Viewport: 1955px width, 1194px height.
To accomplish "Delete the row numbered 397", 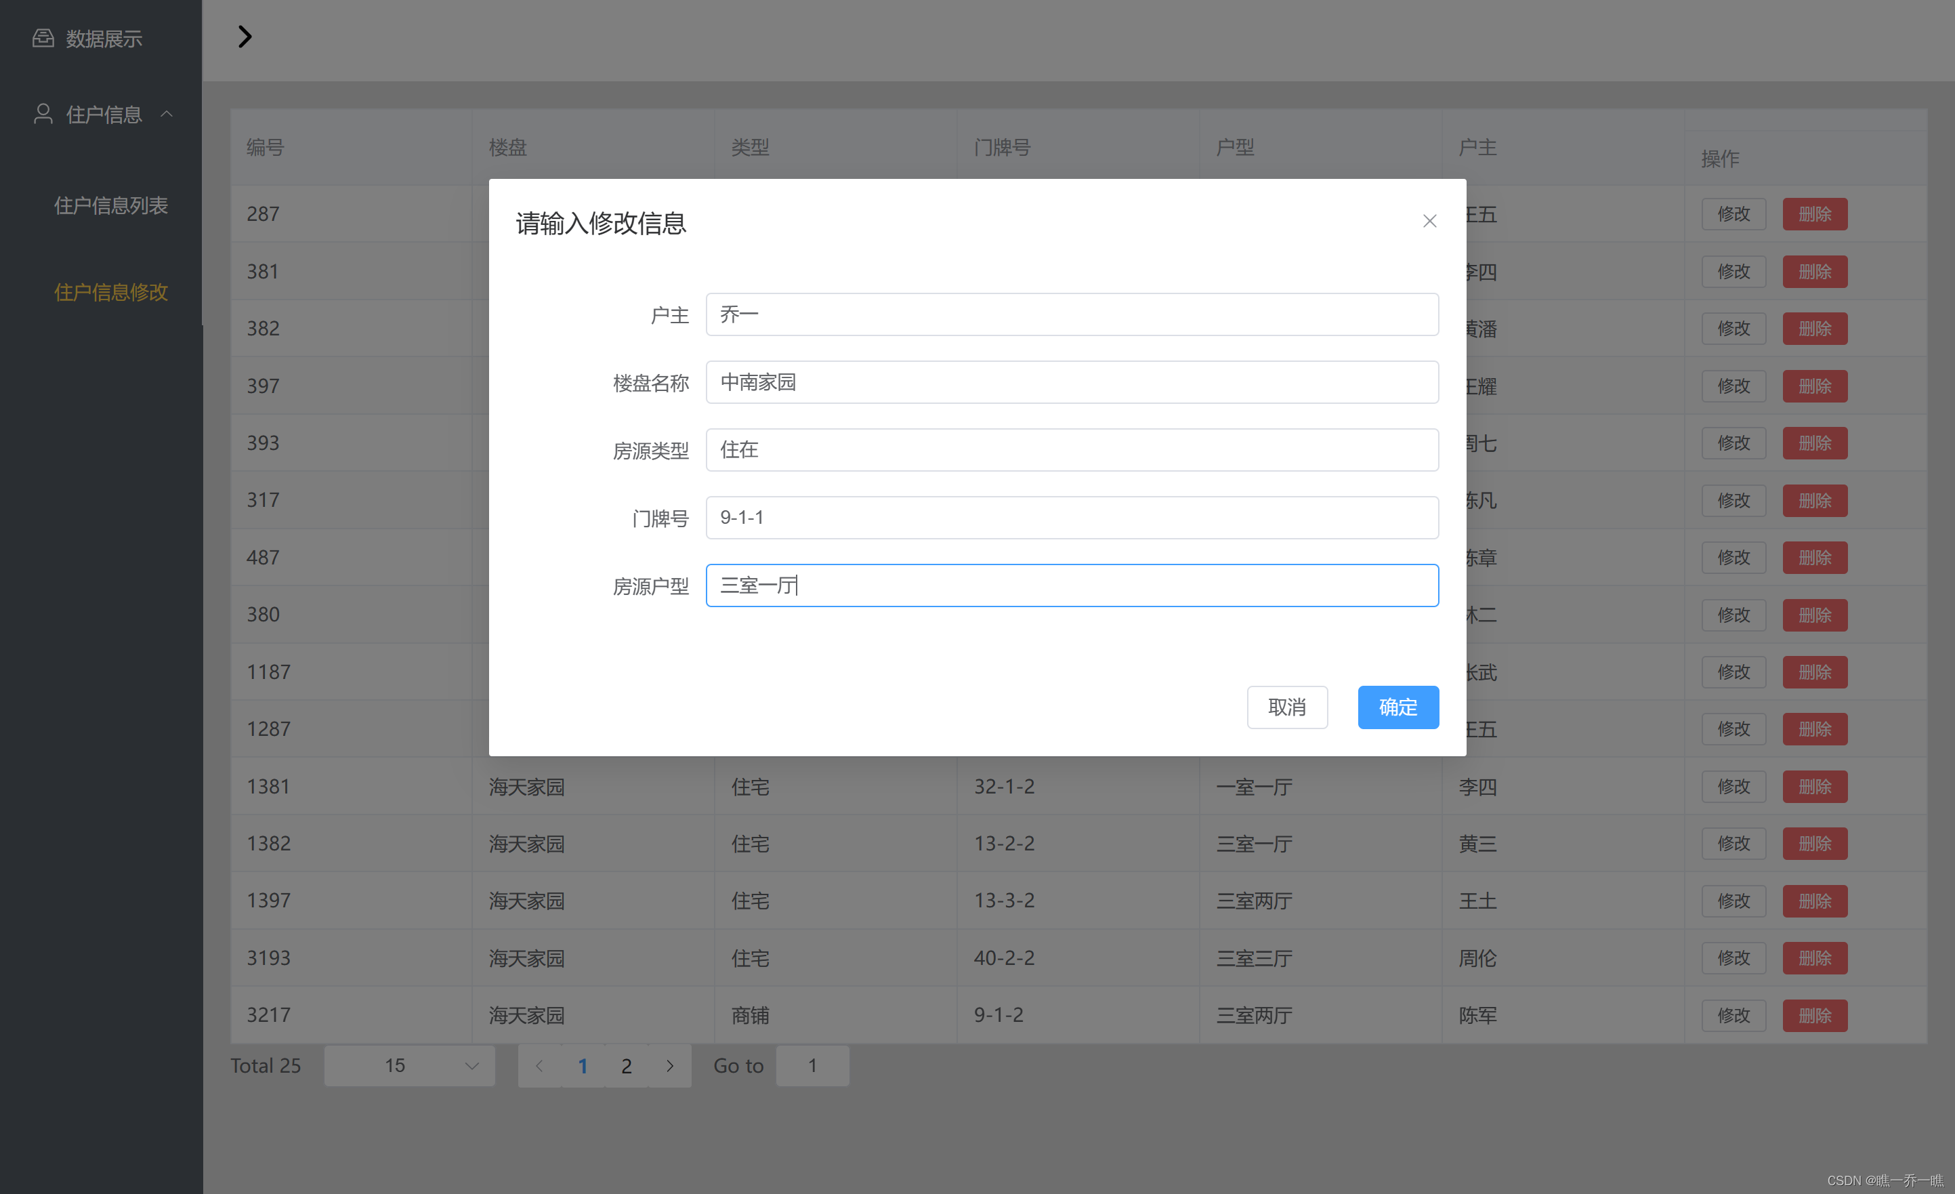I will click(1815, 387).
